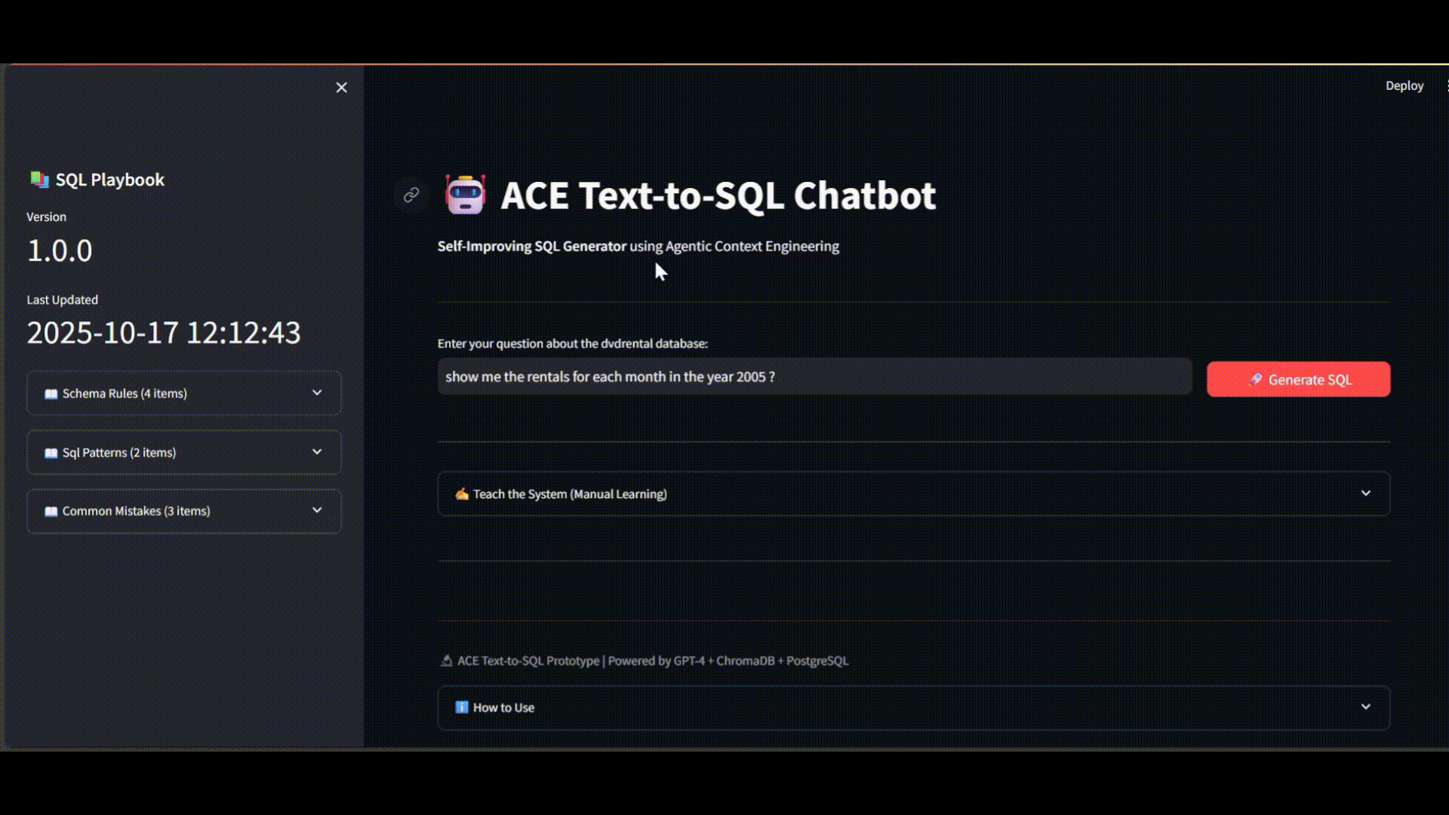Expand Sql Patterns using its chevron arrow
Screen dimensions: 1449x815
tap(317, 452)
